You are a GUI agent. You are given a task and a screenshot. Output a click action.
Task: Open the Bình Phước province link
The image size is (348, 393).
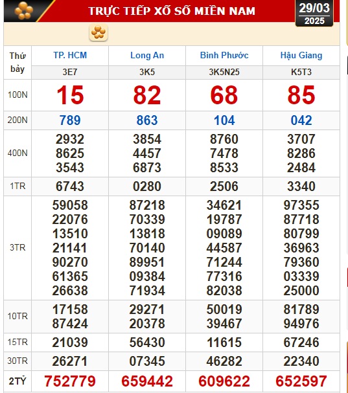(224, 55)
